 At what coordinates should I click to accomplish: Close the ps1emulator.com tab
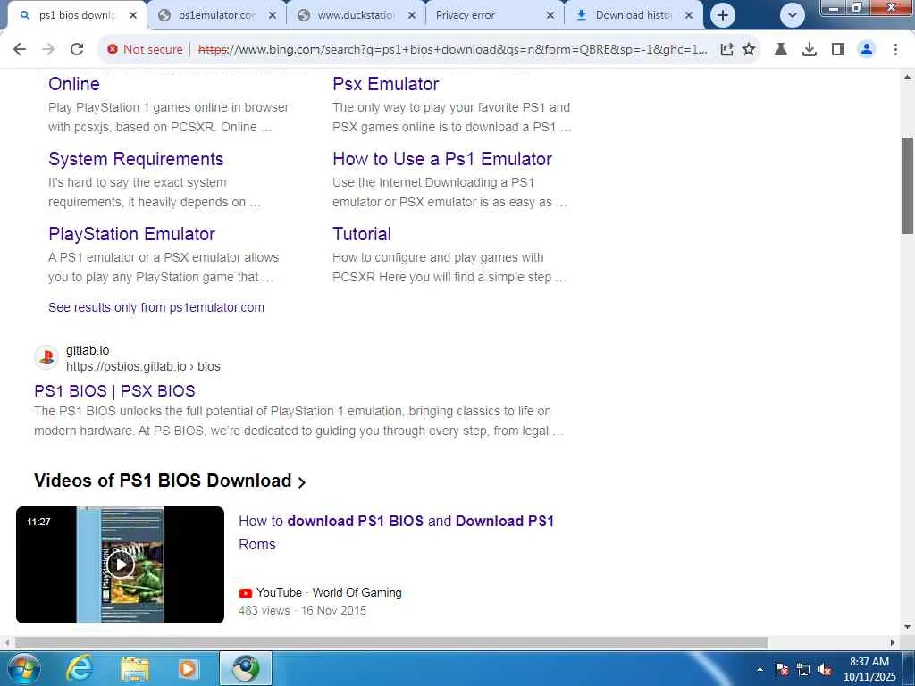pyautogui.click(x=273, y=15)
